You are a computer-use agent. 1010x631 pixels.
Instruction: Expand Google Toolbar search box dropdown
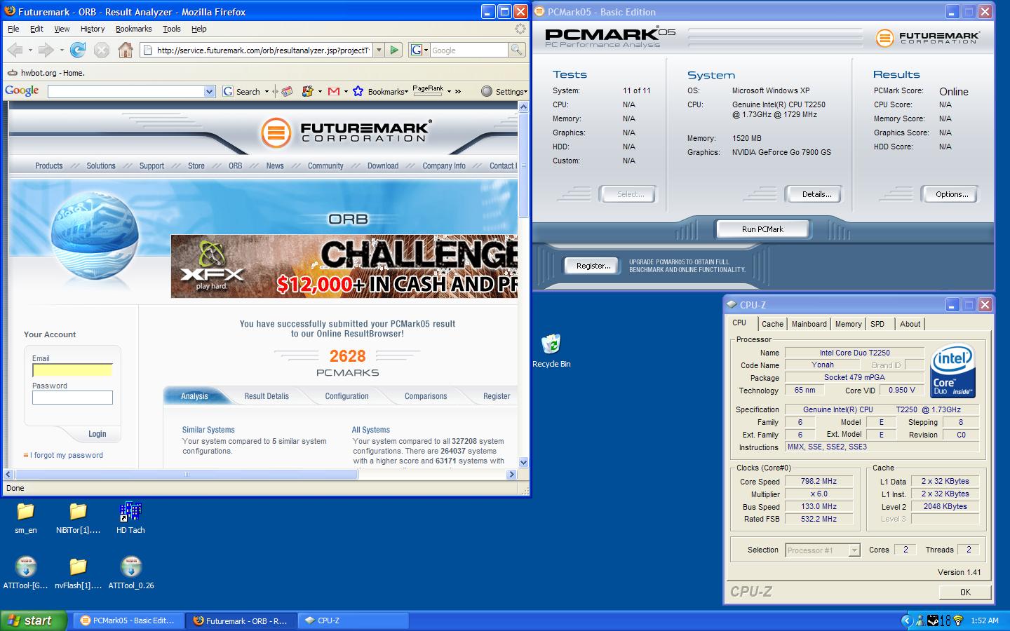(209, 91)
